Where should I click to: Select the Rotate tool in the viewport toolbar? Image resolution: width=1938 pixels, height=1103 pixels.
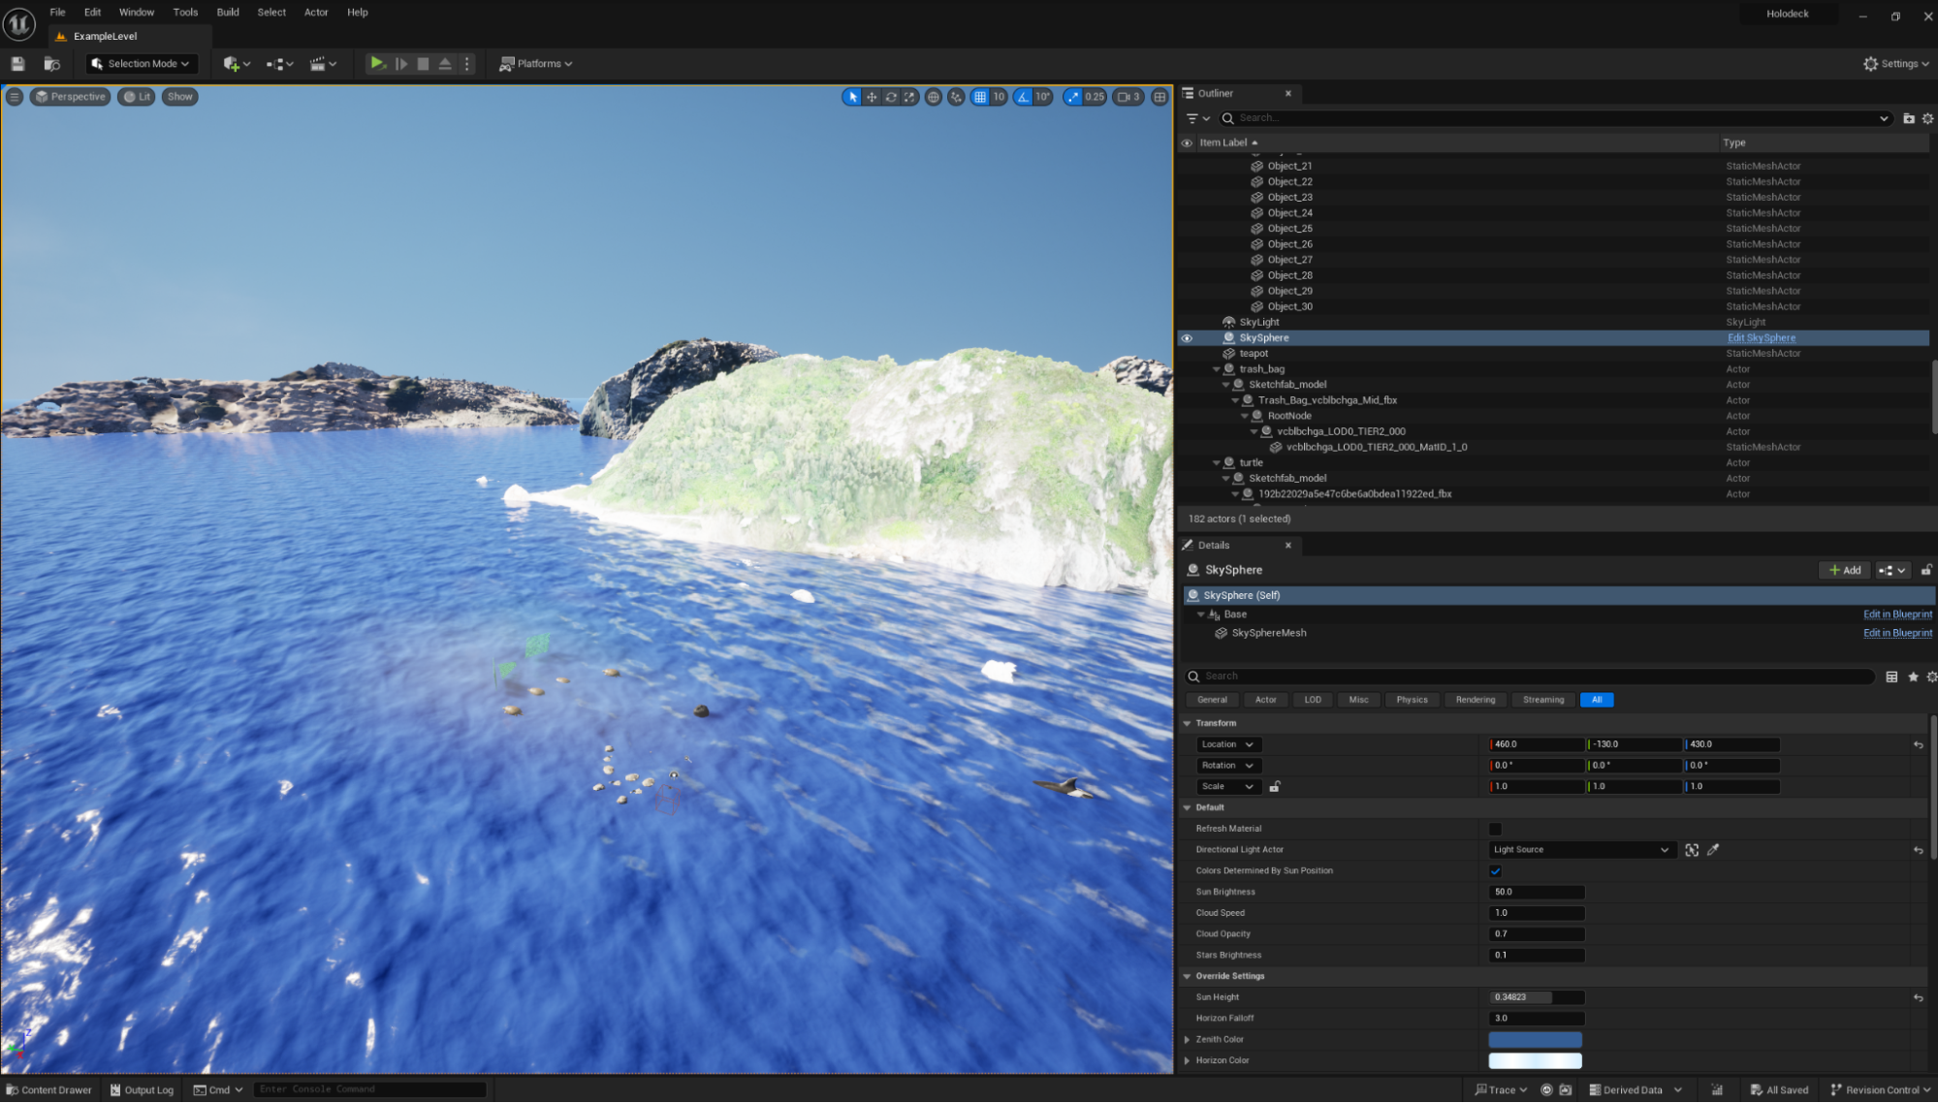pyautogui.click(x=890, y=97)
